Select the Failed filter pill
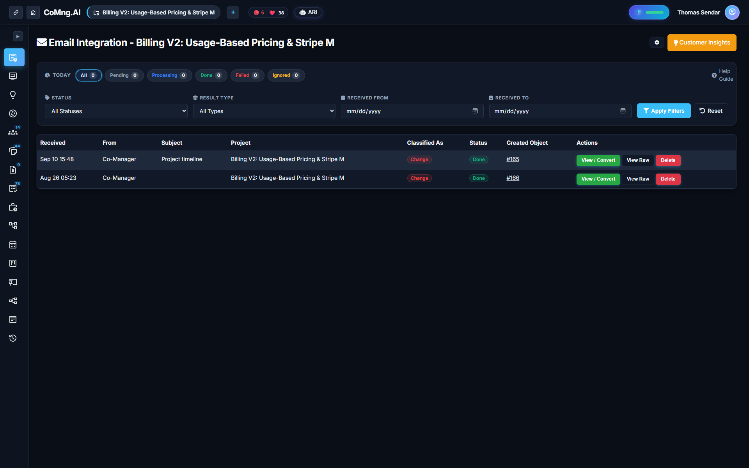Screen dimensions: 749x468 click(247, 75)
